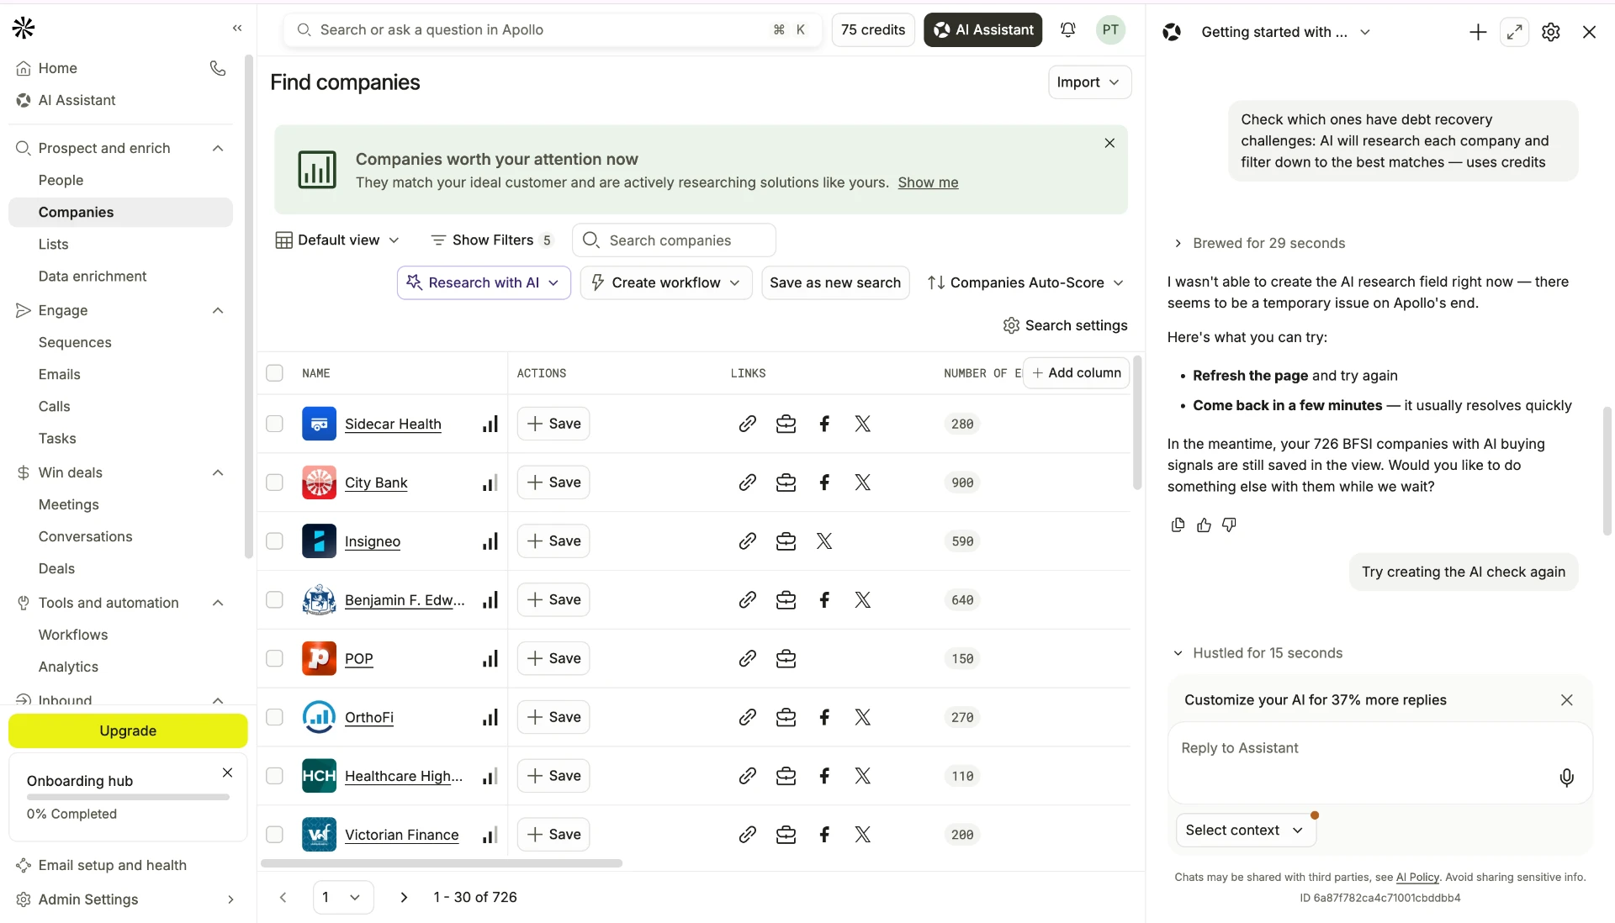Open Select context dropdown
Screen dimensions: 1615x923
click(x=1246, y=831)
